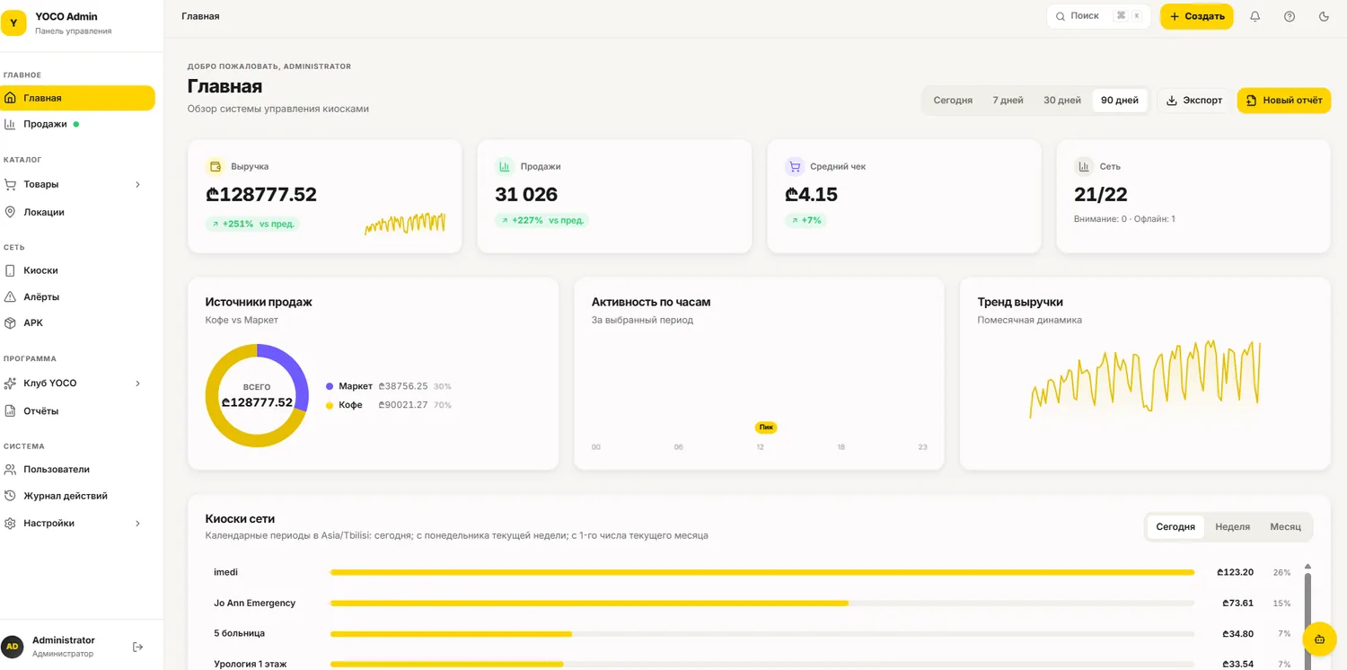Click the device icon beside Киоски

[11, 270]
